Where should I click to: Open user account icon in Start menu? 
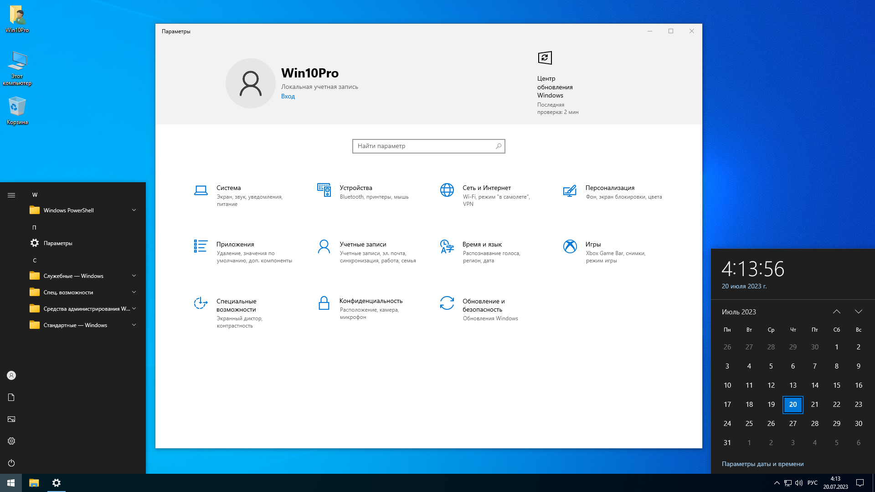[x=11, y=375]
